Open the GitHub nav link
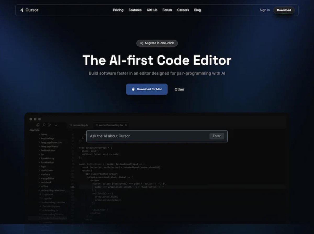This screenshot has width=314, height=234. pyautogui.click(x=152, y=10)
